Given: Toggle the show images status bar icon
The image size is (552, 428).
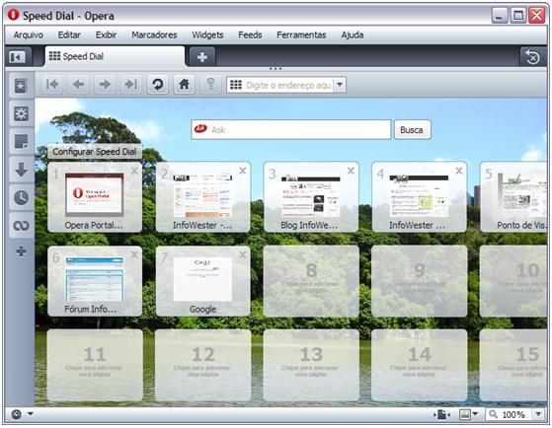Looking at the screenshot, I should (465, 414).
